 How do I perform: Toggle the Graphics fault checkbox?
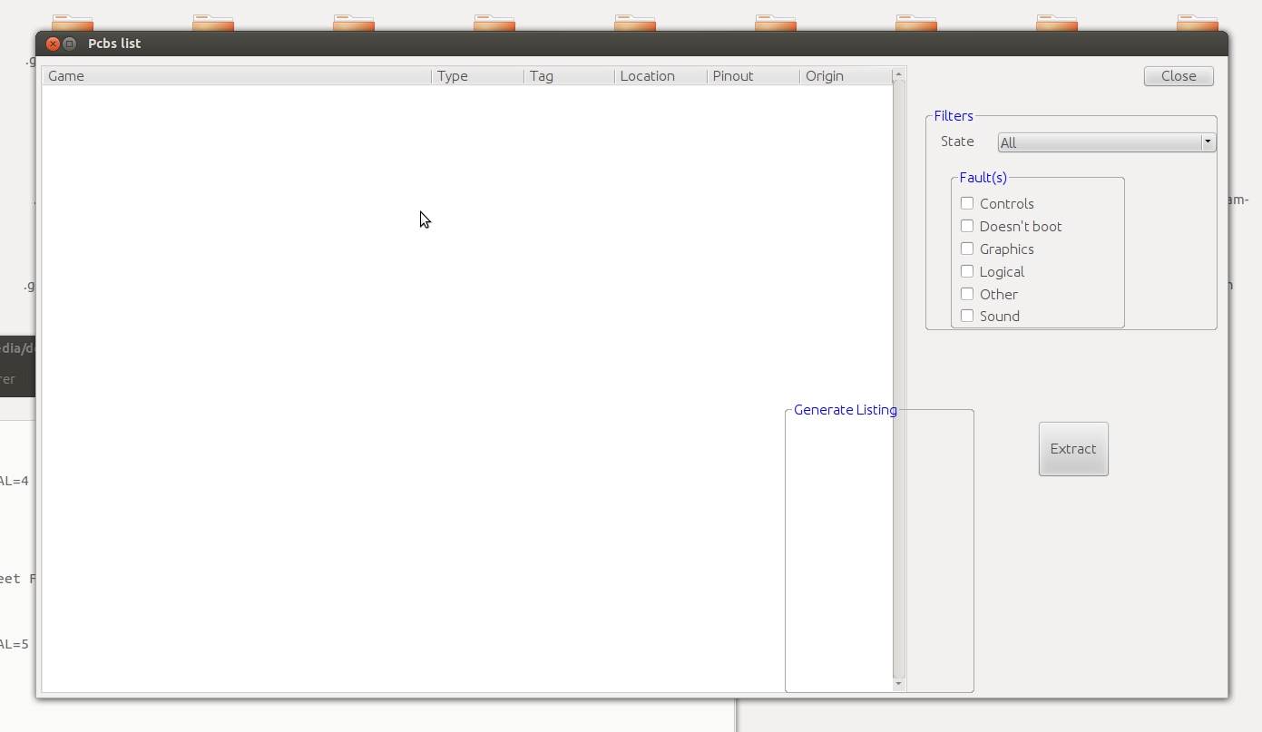coord(967,249)
